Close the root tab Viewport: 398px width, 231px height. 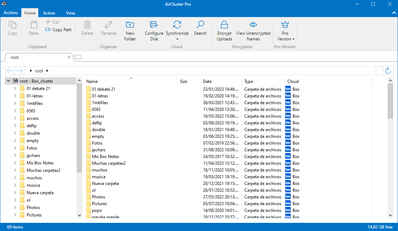[69, 57]
